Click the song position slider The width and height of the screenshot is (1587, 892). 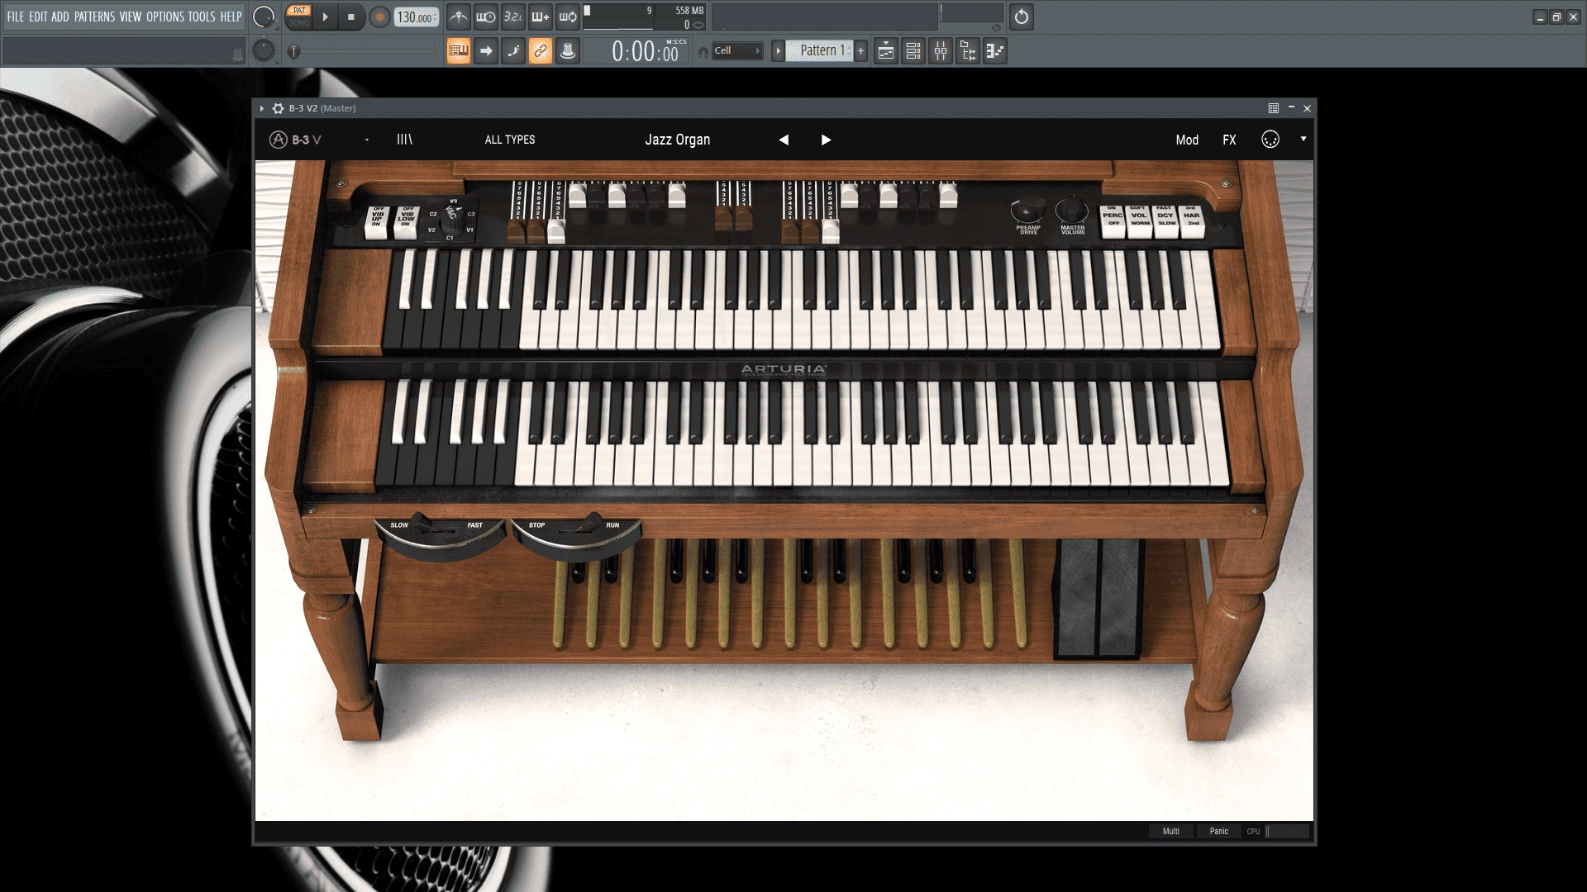coord(362,51)
